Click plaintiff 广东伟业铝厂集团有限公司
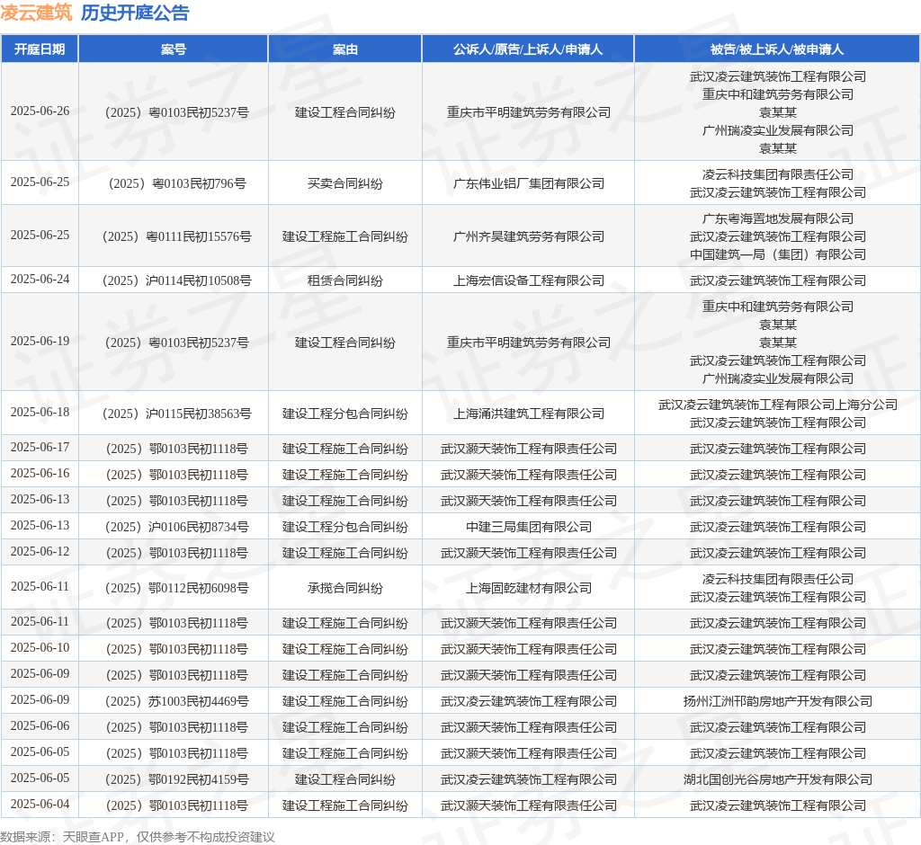The image size is (921, 845). 529,183
